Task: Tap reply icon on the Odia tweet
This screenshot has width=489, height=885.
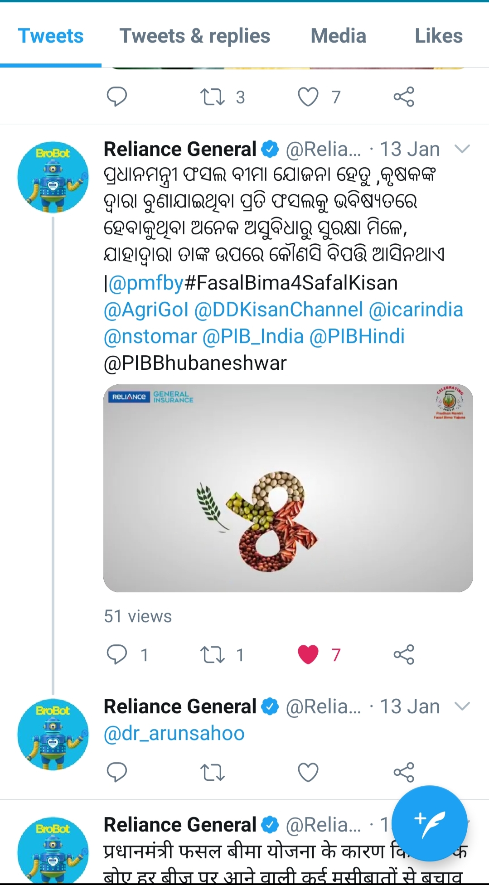Action: click(x=117, y=655)
